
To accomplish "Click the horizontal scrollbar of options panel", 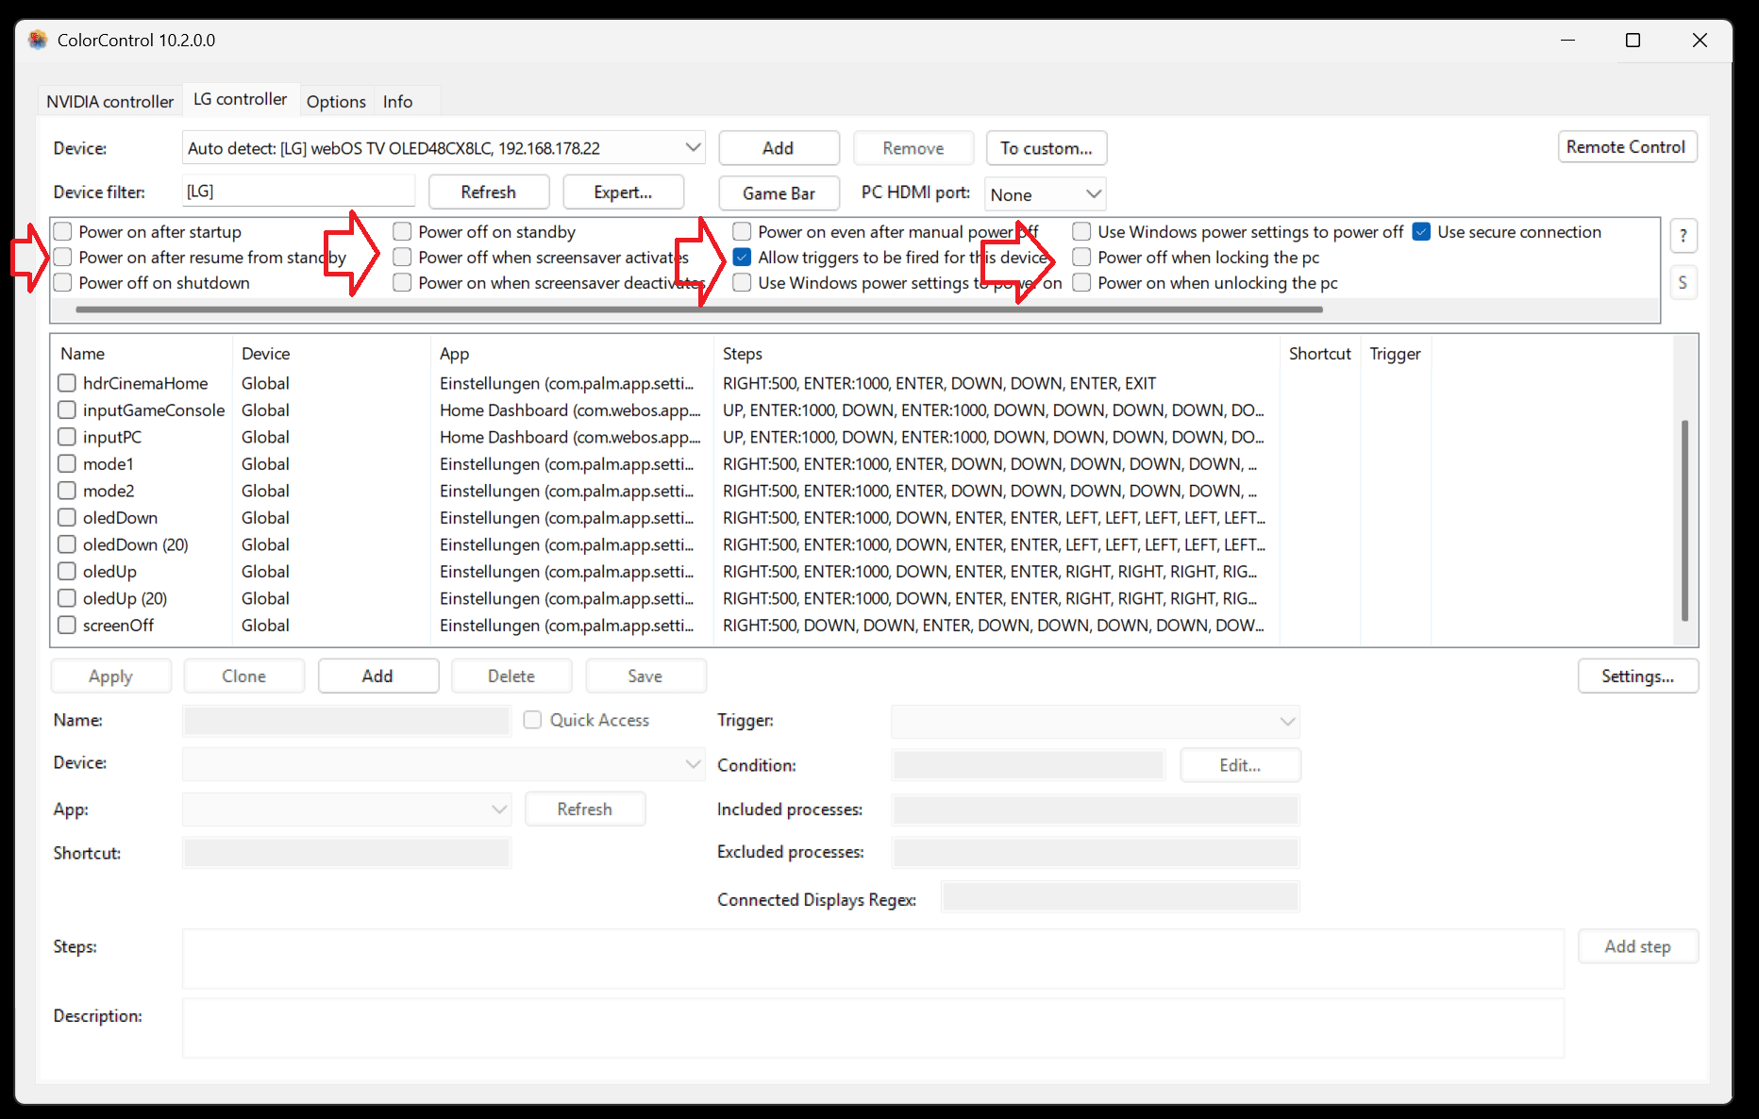I will 698,309.
